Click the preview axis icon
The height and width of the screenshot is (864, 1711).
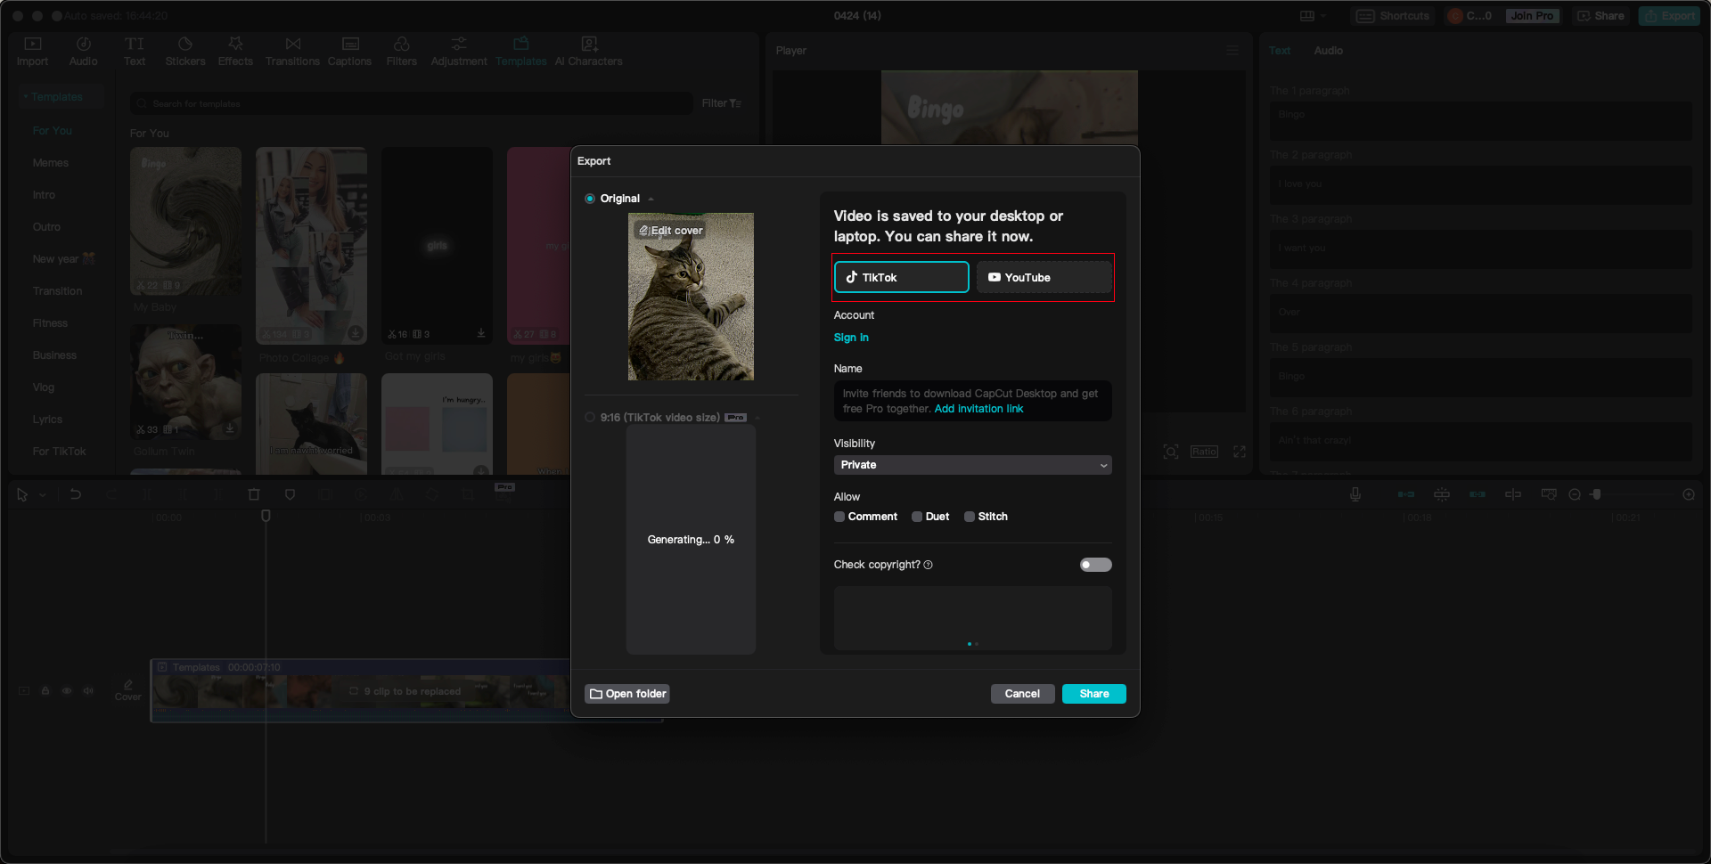(x=1513, y=494)
